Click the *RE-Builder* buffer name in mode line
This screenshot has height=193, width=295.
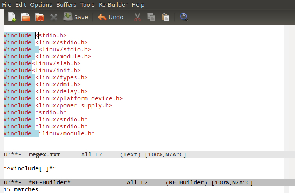point(50,182)
